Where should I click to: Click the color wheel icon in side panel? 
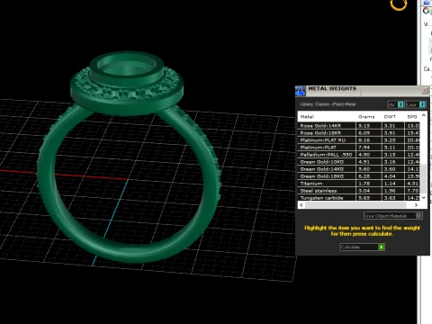(426, 11)
